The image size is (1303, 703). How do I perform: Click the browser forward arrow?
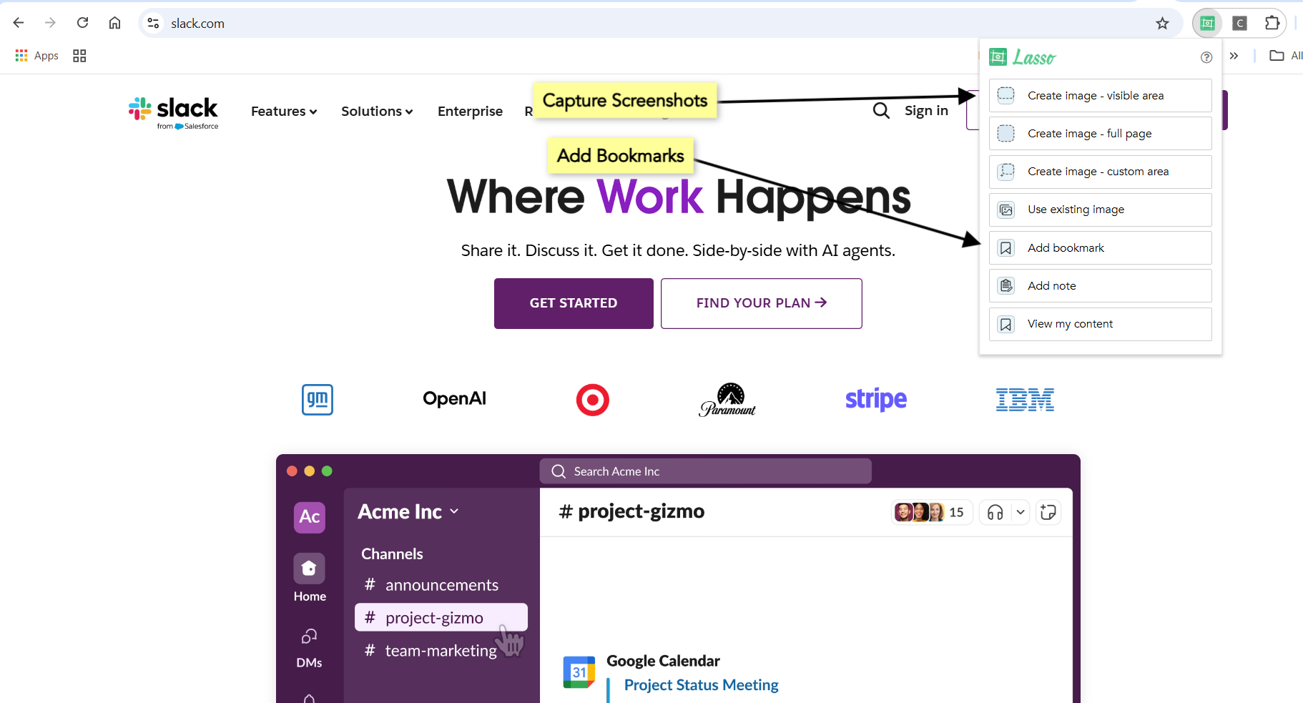pos(50,23)
